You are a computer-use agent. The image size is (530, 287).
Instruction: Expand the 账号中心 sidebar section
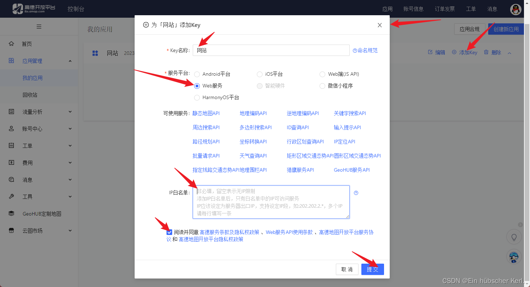point(70,129)
